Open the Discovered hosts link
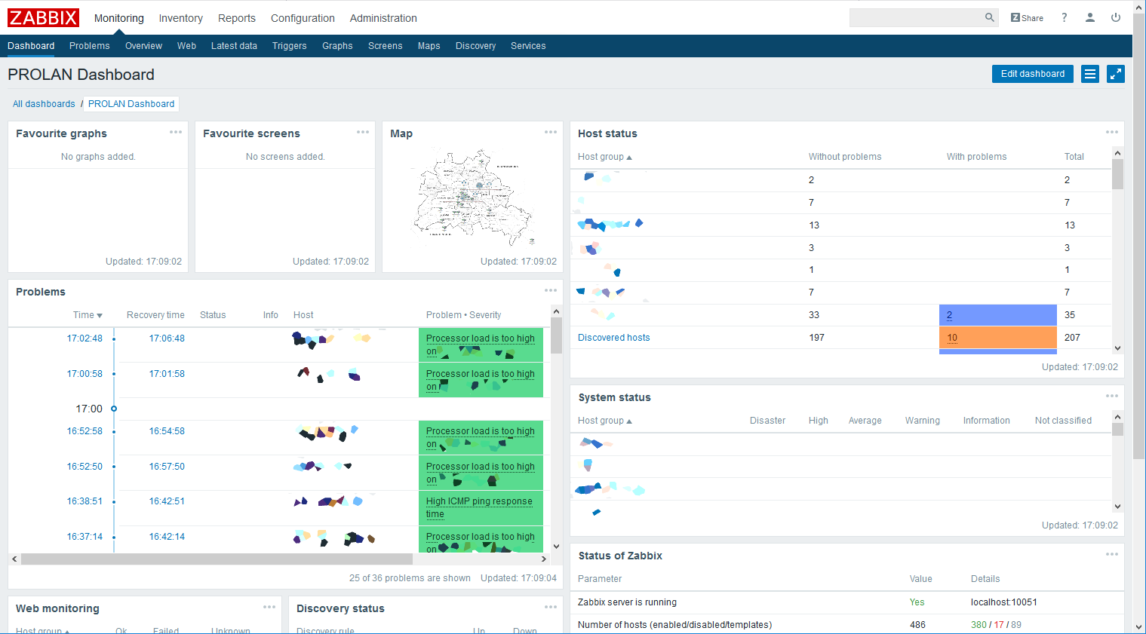This screenshot has height=634, width=1146. pyautogui.click(x=613, y=338)
